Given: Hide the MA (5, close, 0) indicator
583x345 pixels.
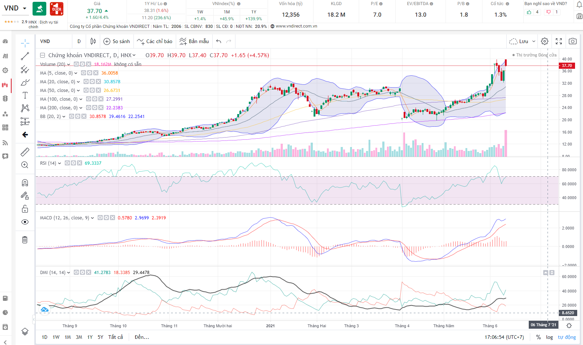Looking at the screenshot, I should 84,73.
